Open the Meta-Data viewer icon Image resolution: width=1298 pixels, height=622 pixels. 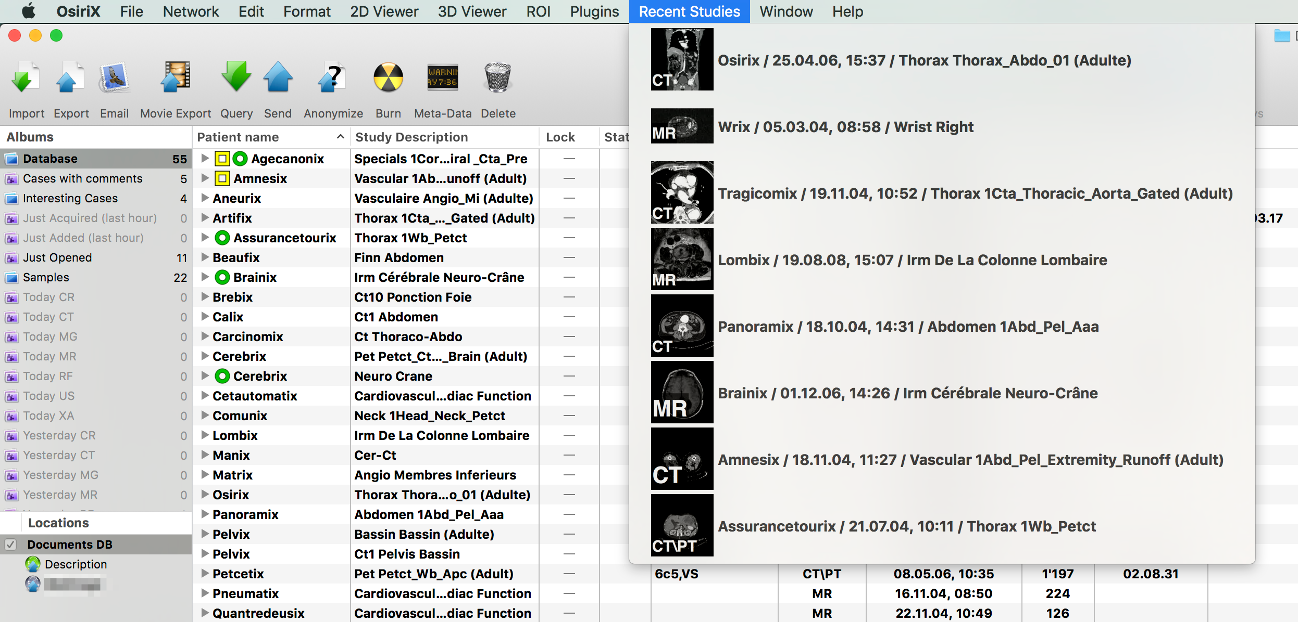pos(443,77)
